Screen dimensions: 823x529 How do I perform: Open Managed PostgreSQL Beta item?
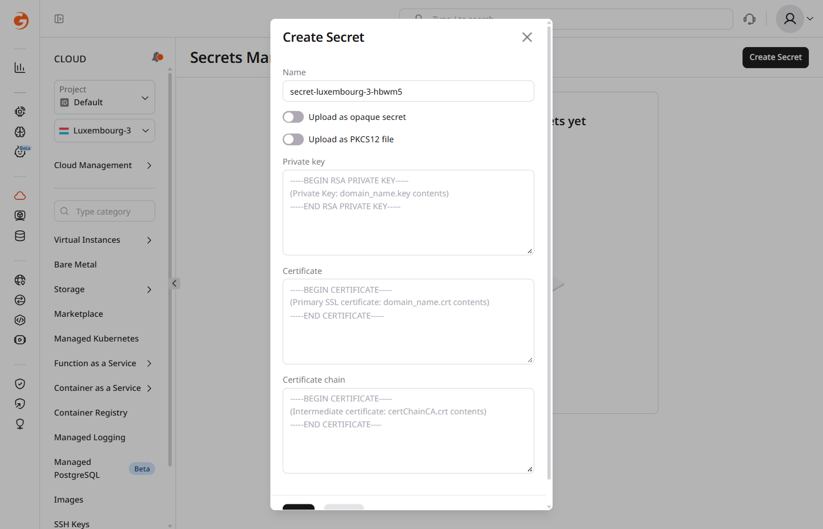click(x=105, y=468)
